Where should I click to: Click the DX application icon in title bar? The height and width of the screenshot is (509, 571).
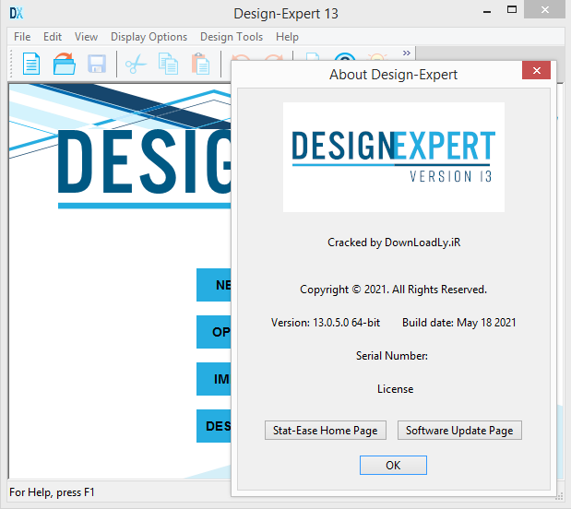click(16, 14)
